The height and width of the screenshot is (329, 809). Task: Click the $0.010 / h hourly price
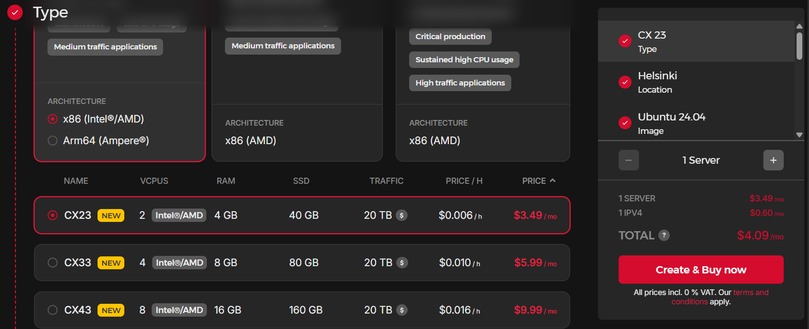pos(460,263)
